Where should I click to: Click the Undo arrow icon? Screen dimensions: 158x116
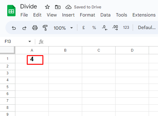14,28
